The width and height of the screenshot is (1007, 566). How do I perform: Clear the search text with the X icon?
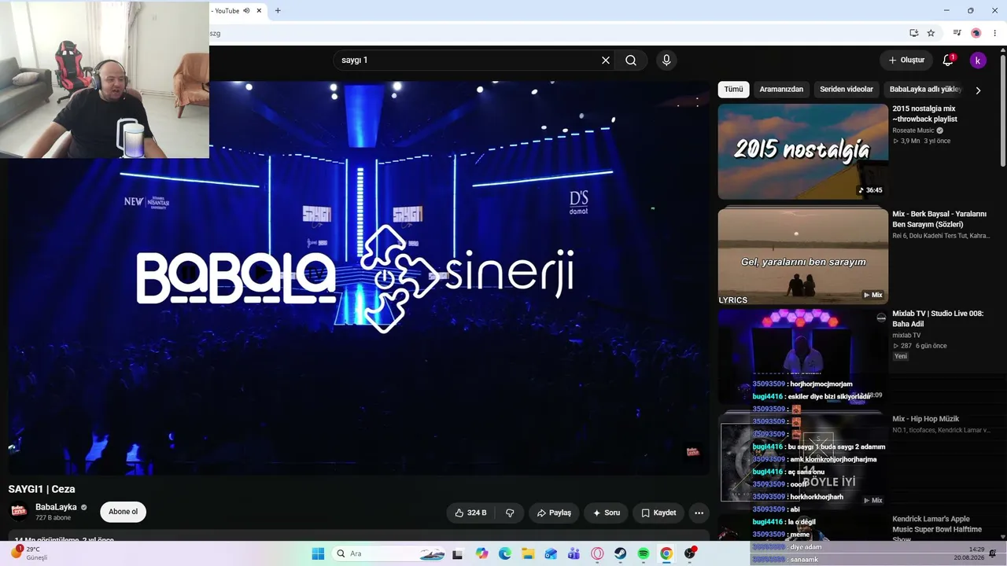[x=606, y=61]
